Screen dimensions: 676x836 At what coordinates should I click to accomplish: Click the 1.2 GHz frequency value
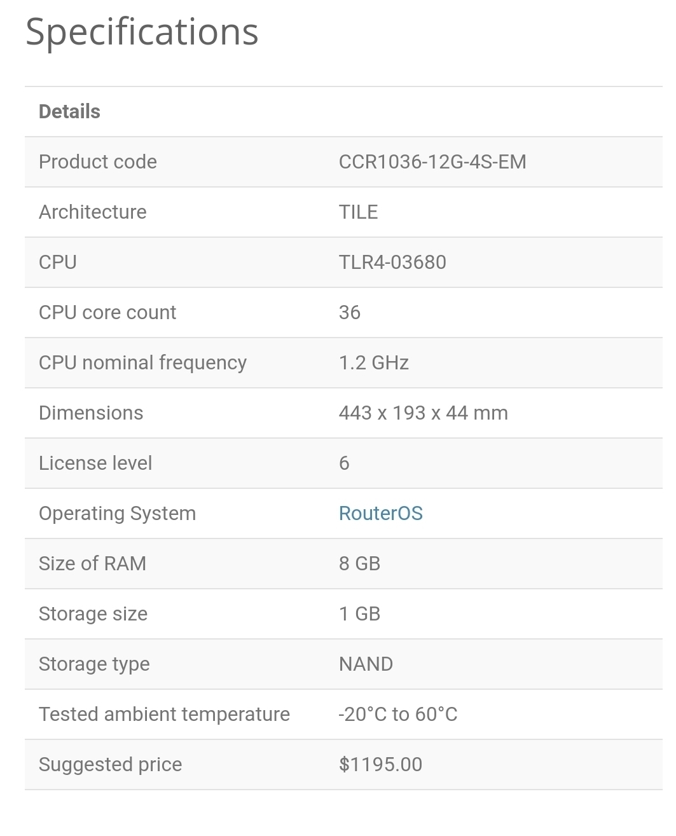[x=373, y=362]
